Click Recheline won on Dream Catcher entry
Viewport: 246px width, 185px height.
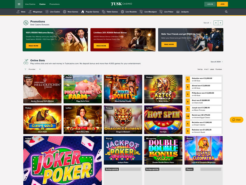(x=204, y=124)
